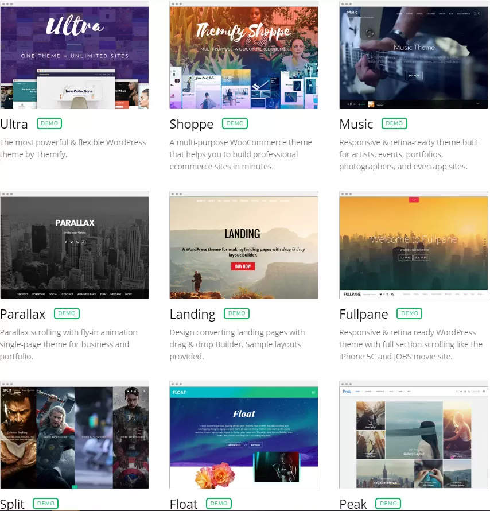Viewport: 490px width, 511px height.
Task: Launch the demo for Float theme
Action: [x=219, y=504]
